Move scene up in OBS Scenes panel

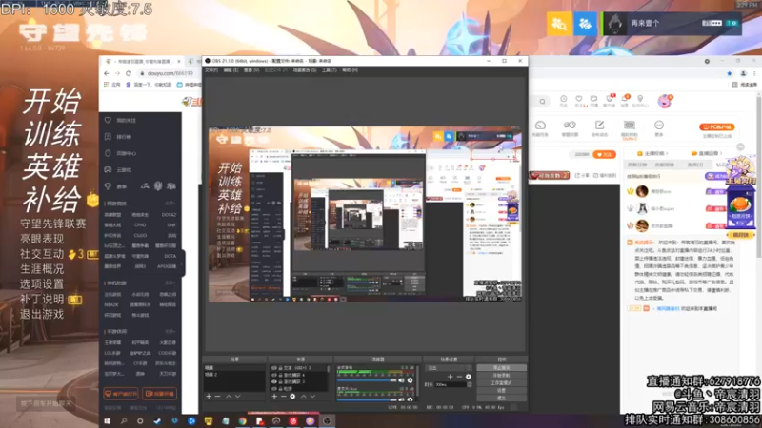(x=228, y=397)
